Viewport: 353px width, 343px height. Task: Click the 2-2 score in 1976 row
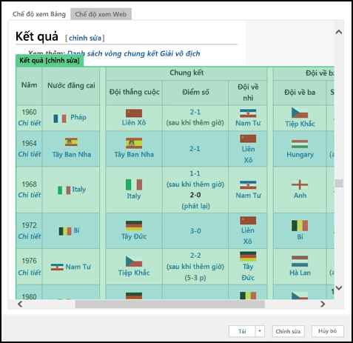click(x=195, y=256)
